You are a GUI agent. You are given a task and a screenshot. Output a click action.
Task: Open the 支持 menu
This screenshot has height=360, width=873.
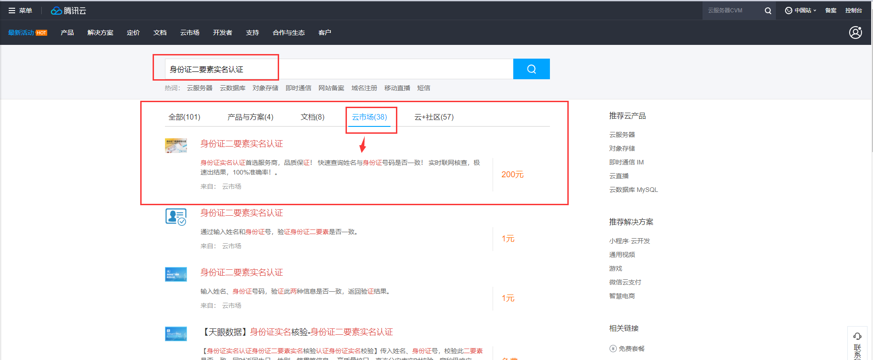253,33
